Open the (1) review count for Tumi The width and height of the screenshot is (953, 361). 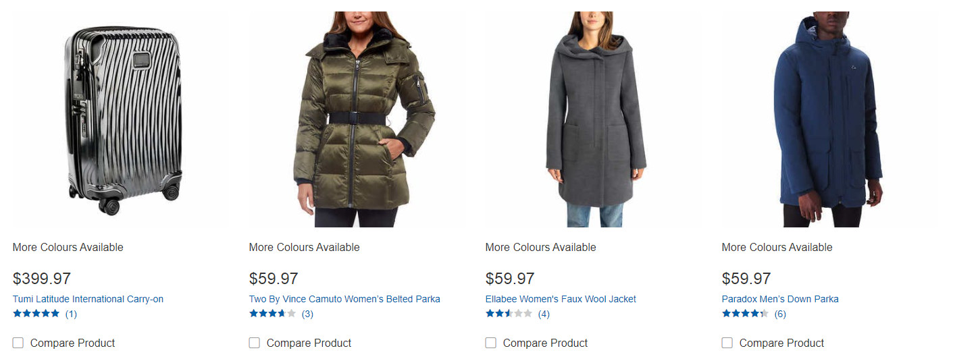click(71, 314)
